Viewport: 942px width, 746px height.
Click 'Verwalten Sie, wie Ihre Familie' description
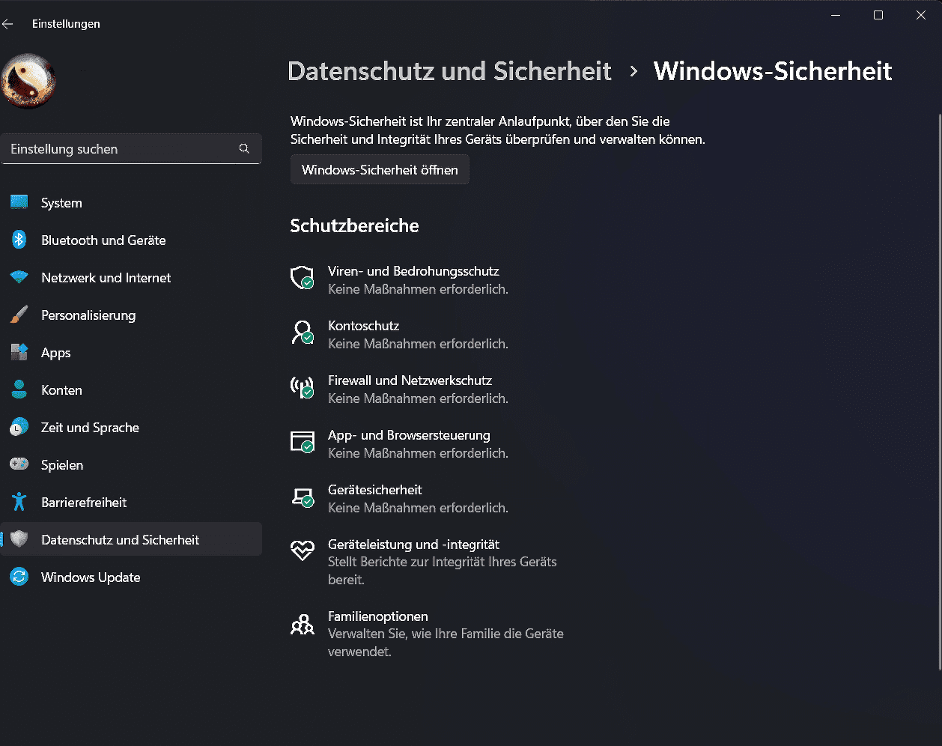click(x=446, y=643)
